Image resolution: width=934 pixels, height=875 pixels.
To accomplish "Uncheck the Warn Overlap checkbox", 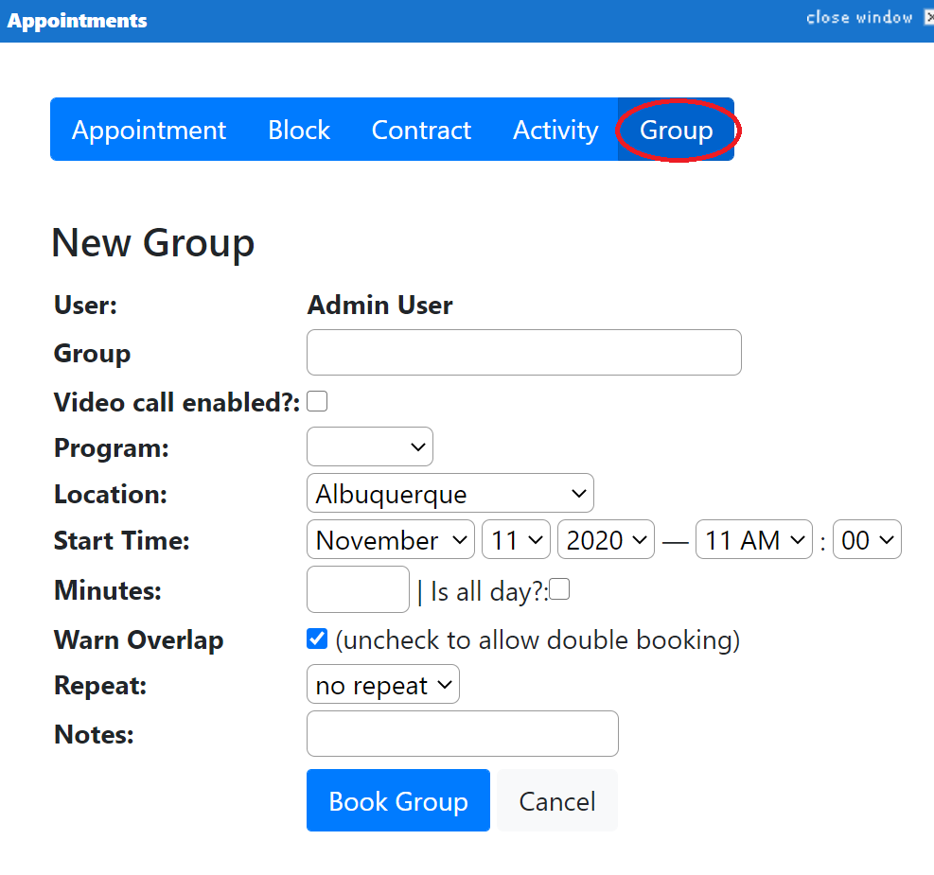I will coord(317,639).
